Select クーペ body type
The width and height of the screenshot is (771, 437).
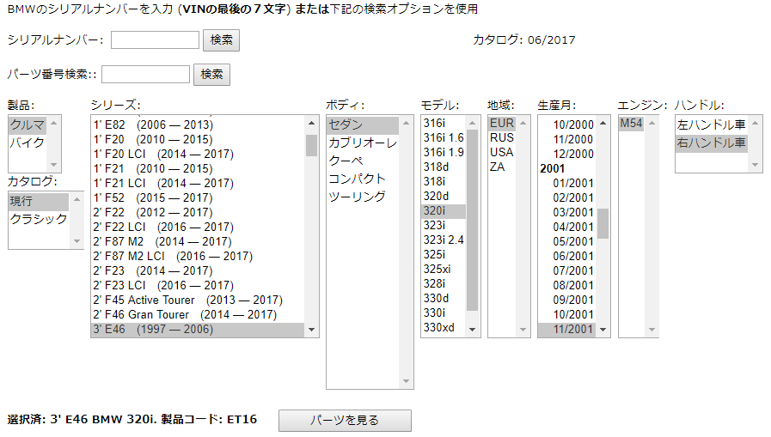click(x=363, y=161)
